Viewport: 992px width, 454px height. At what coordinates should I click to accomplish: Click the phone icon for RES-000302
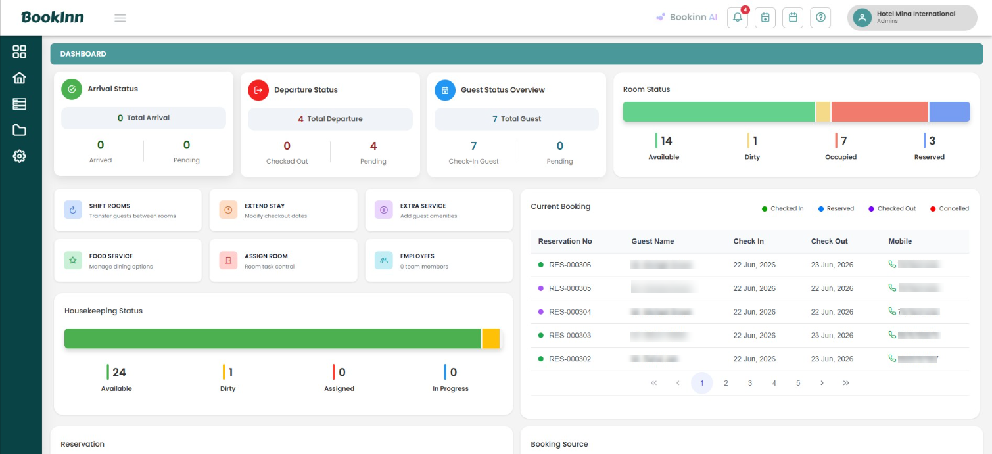pyautogui.click(x=892, y=359)
